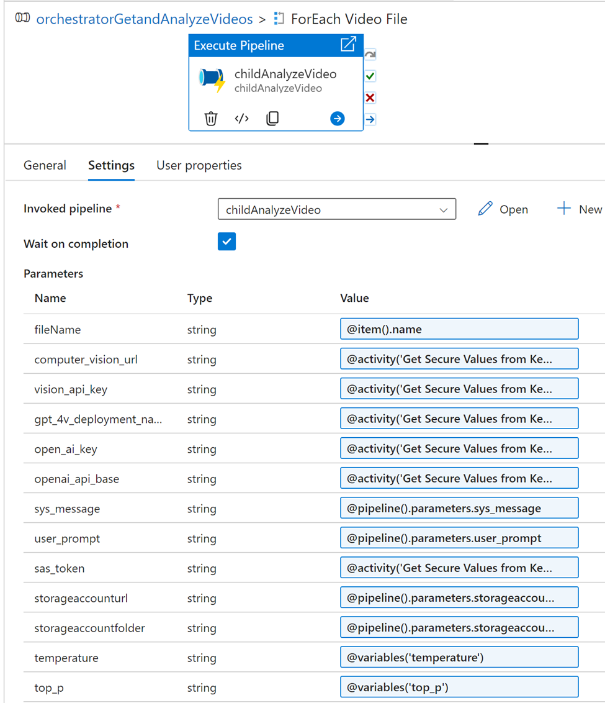Click the storageaccounturl parameter name
The width and height of the screenshot is (605, 703).
tap(81, 598)
